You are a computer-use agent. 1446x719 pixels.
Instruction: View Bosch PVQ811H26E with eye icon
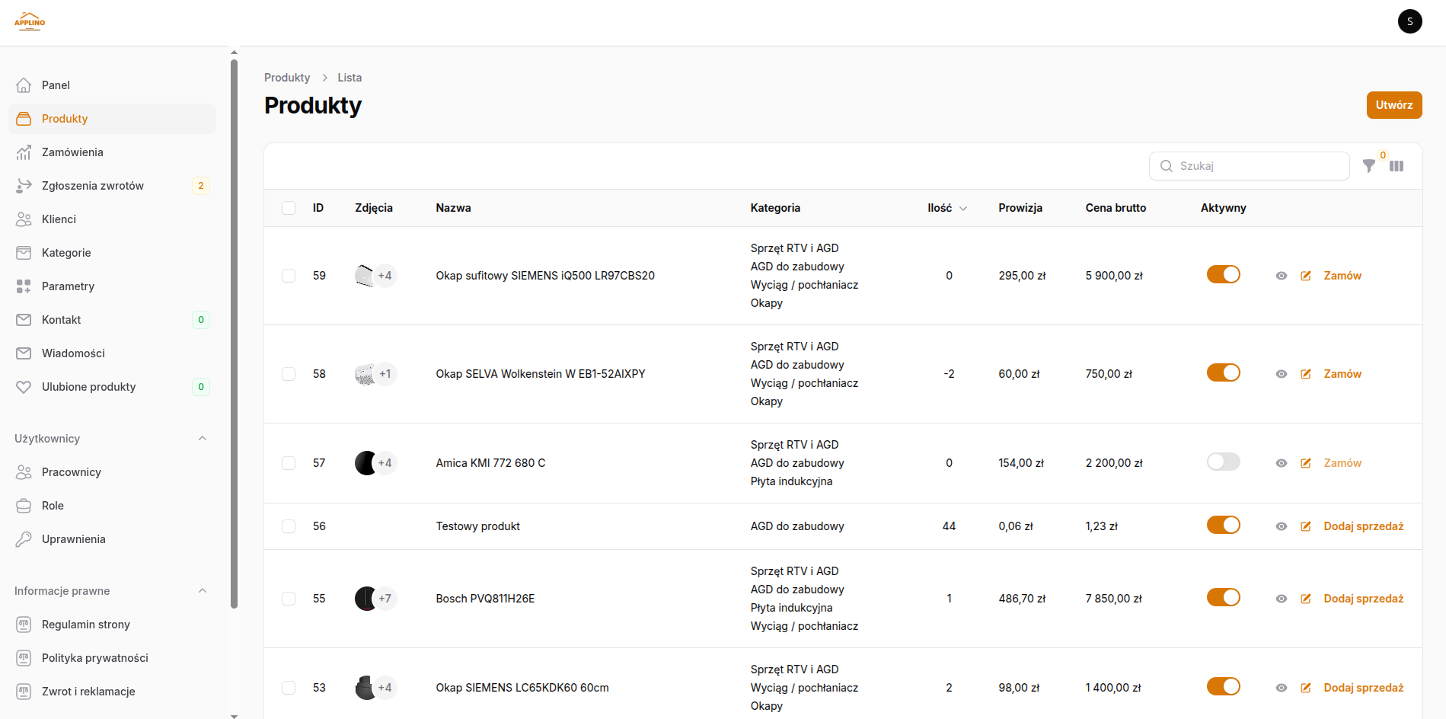point(1281,599)
